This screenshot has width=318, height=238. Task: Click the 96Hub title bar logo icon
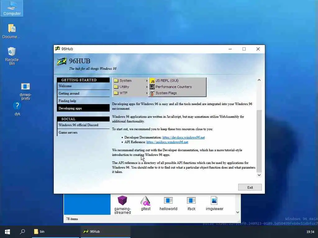(x=57, y=49)
